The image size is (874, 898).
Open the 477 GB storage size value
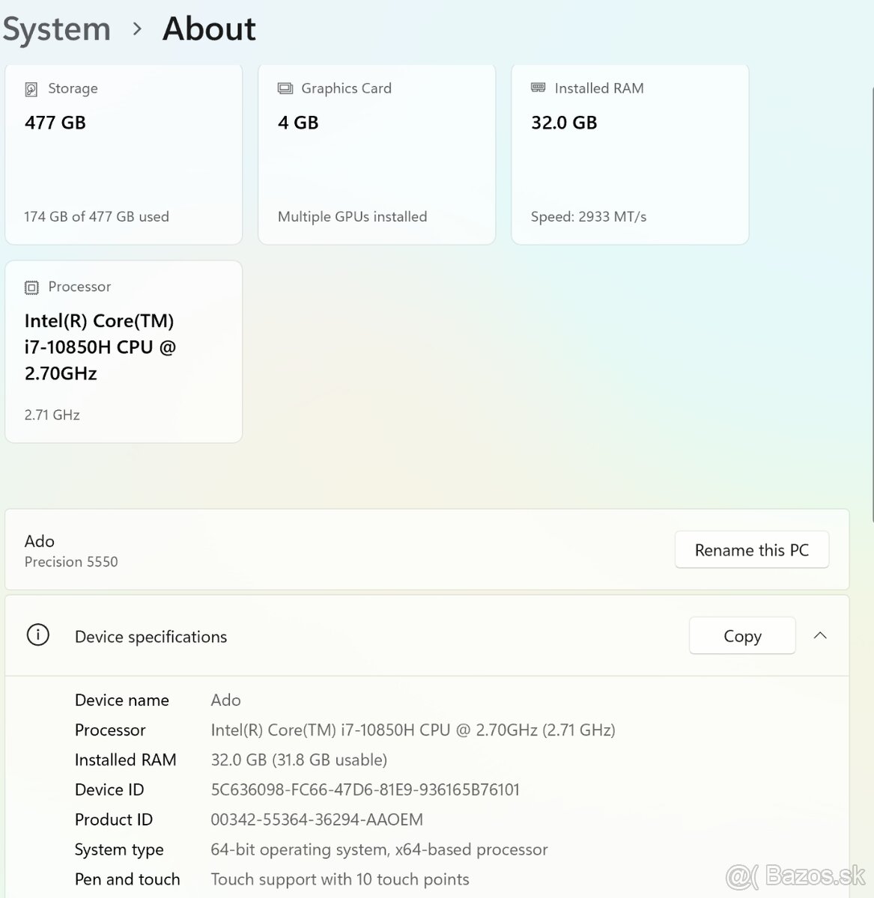[55, 123]
